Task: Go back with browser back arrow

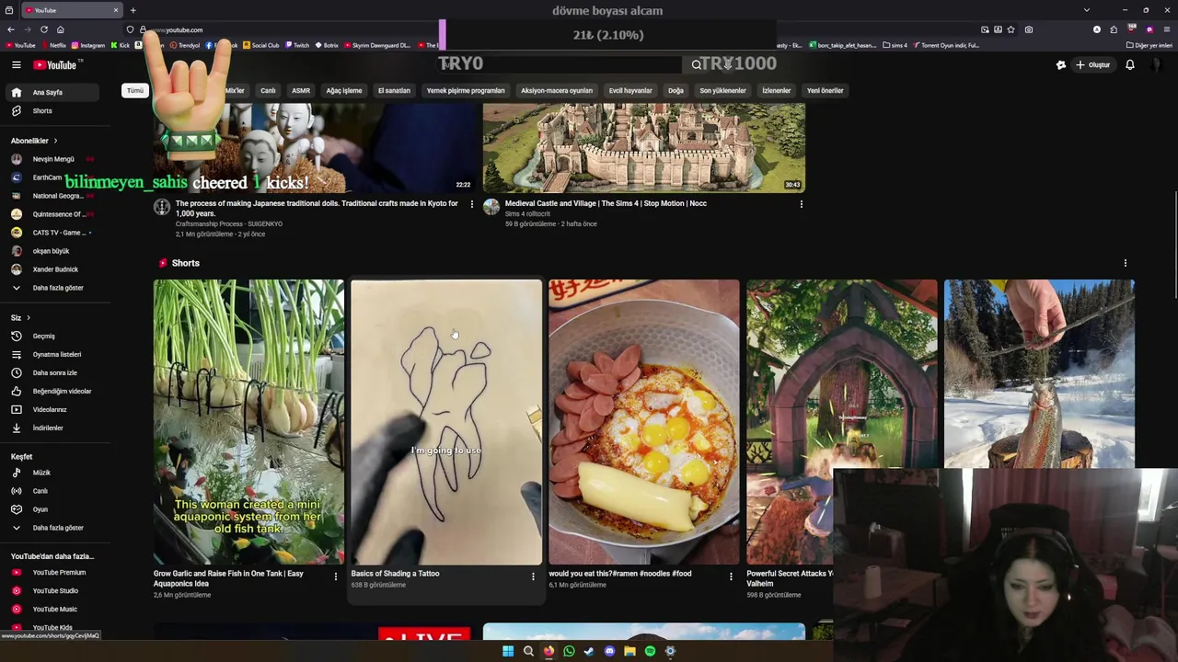Action: coord(10,29)
